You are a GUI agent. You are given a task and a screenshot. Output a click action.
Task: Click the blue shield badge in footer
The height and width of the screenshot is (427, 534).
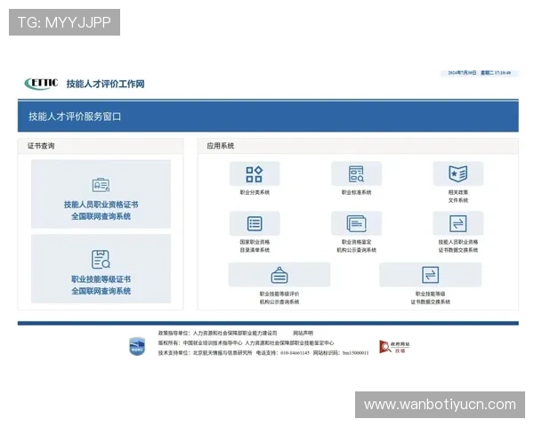tap(137, 347)
